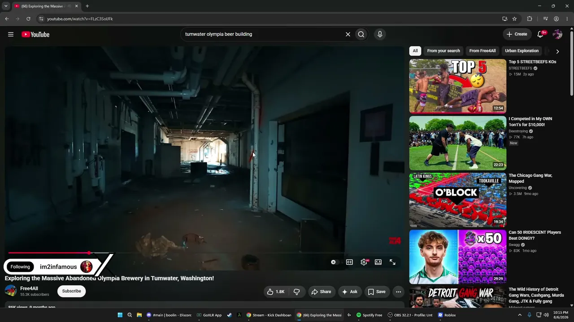Open the Chrome media controls
The width and height of the screenshot is (574, 322).
[545, 19]
